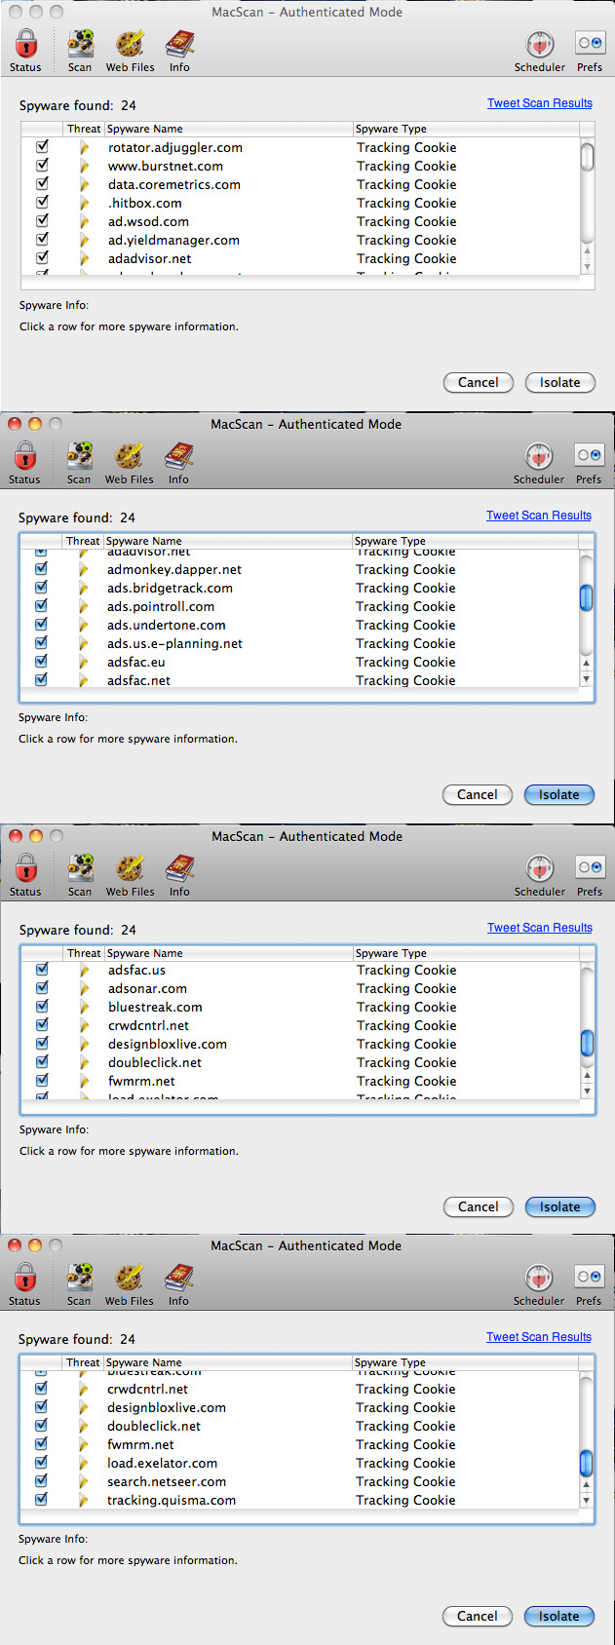
Task: Open Scheduler in window listing rotator.adjuggler.com
Action: point(540,51)
